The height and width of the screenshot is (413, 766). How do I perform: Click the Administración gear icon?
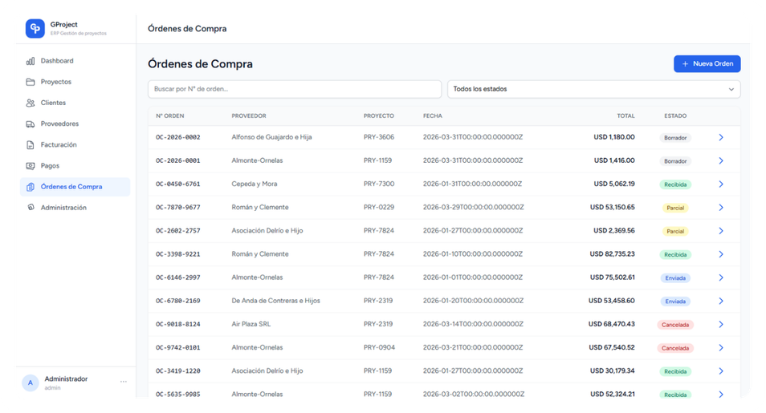click(x=31, y=208)
